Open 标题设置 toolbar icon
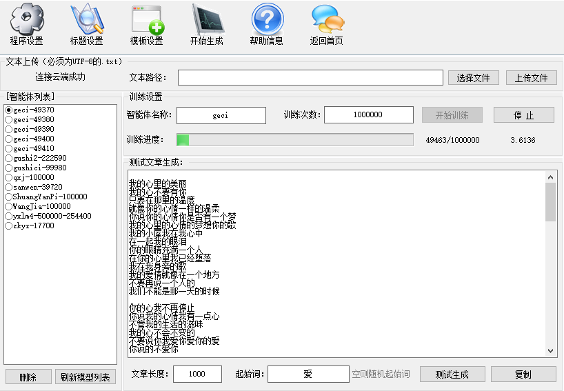Viewport: 564px width, 391px height. [86, 19]
